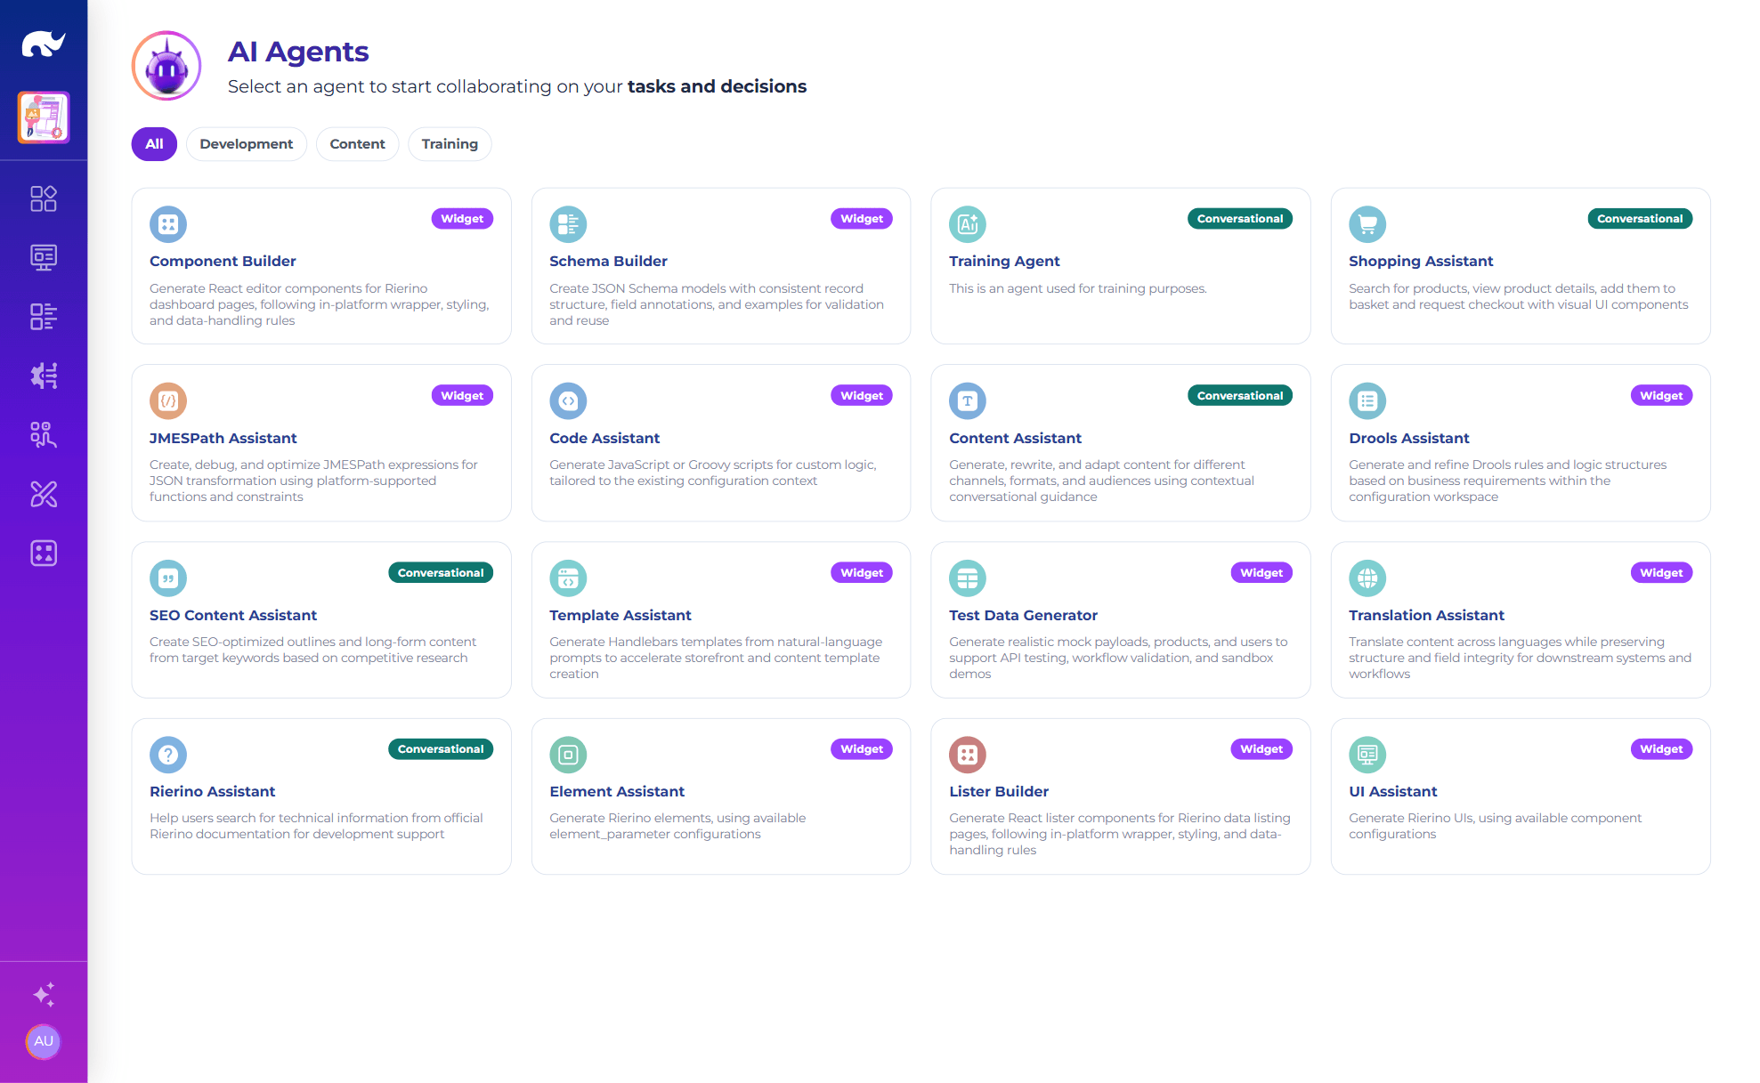Click the rhino logo in the sidebar
Viewport: 1760px width, 1083px height.
click(44, 44)
